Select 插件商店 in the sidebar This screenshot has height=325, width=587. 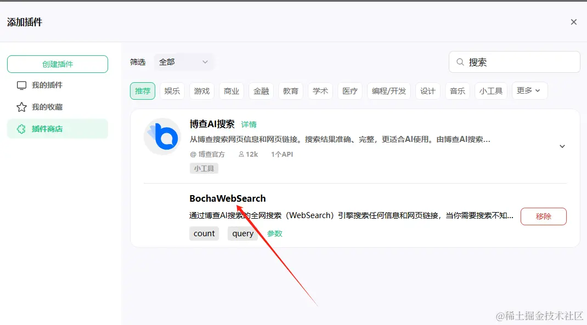(58, 129)
